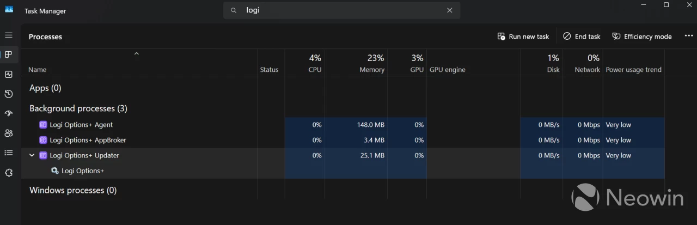Click the 3.4 MB memory value
This screenshot has width=697, height=225.
pyautogui.click(x=374, y=140)
